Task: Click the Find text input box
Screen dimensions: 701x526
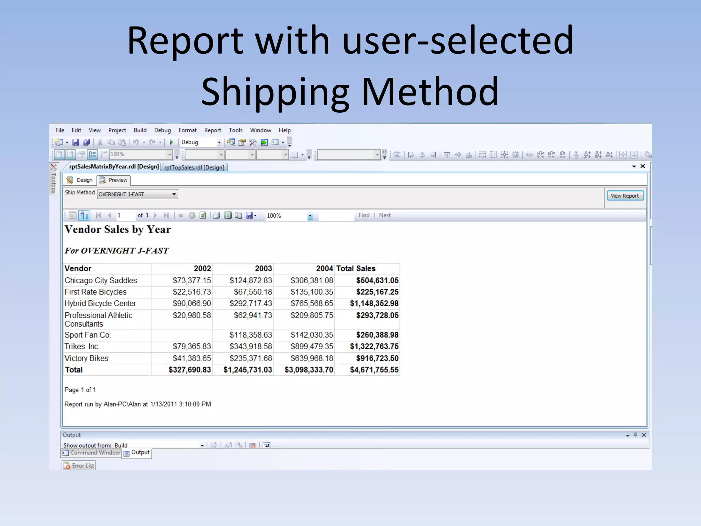Action: tap(336, 215)
